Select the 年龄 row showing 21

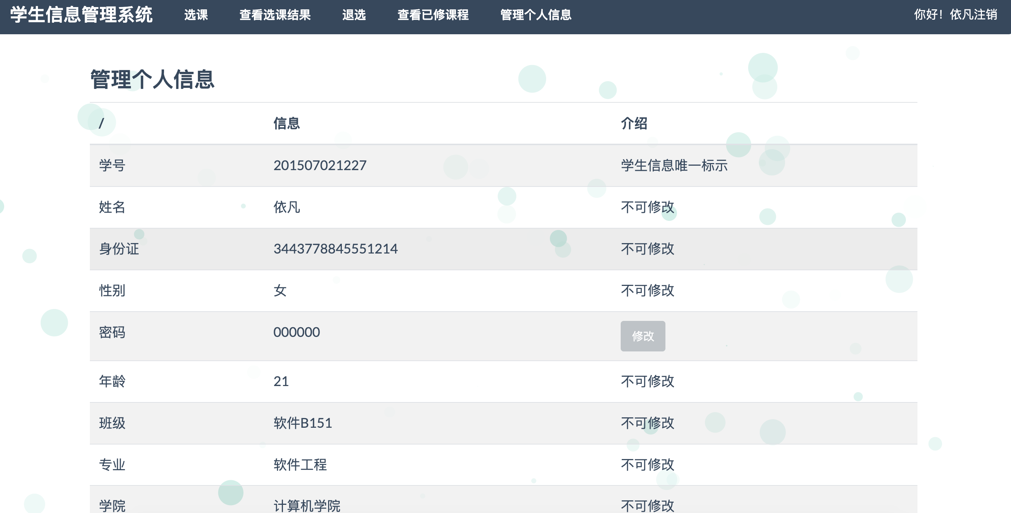(x=281, y=381)
